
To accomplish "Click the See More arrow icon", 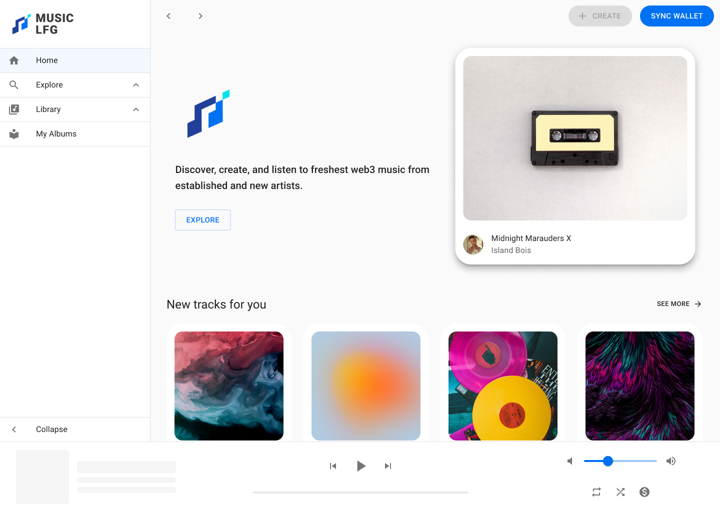I will [x=698, y=304].
